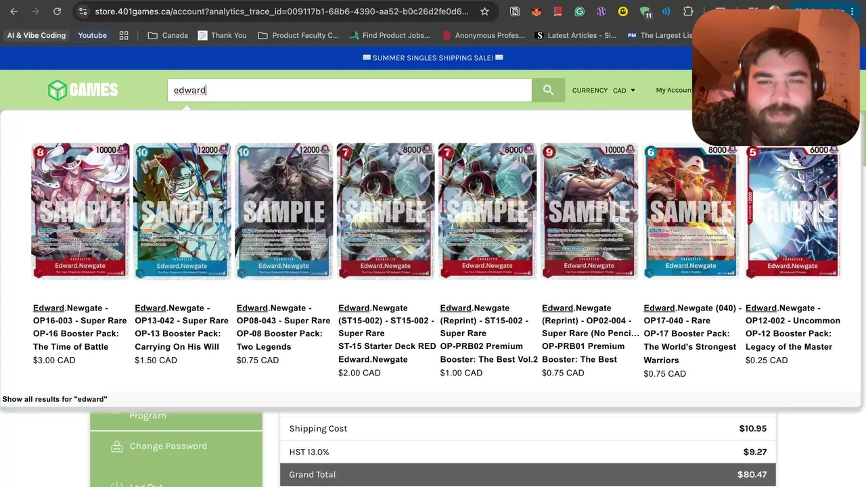Screen dimensions: 866x487
Task: Bookmark this page with the star icon
Action: [484, 11]
